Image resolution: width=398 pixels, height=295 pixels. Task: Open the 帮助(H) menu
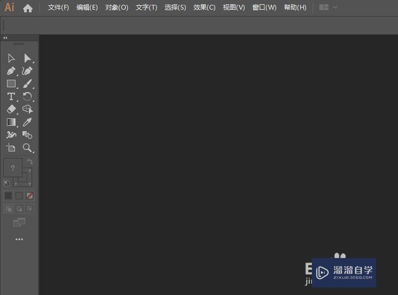point(295,7)
